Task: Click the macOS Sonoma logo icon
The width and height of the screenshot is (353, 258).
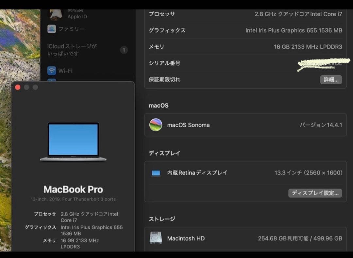Action: 156,125
